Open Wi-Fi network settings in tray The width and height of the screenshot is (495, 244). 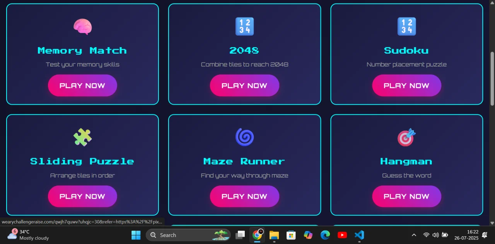coord(426,235)
